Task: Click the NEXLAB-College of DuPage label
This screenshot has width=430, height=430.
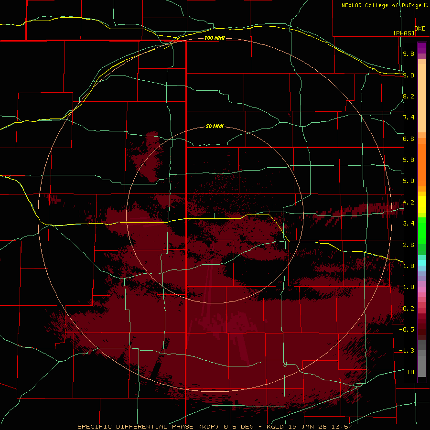Action: point(381,5)
